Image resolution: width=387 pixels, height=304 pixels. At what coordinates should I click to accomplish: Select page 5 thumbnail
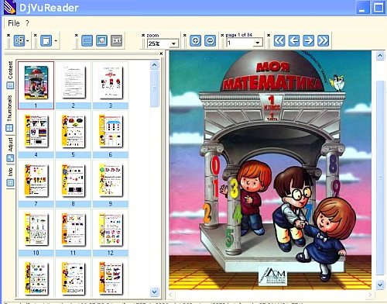[73, 134]
